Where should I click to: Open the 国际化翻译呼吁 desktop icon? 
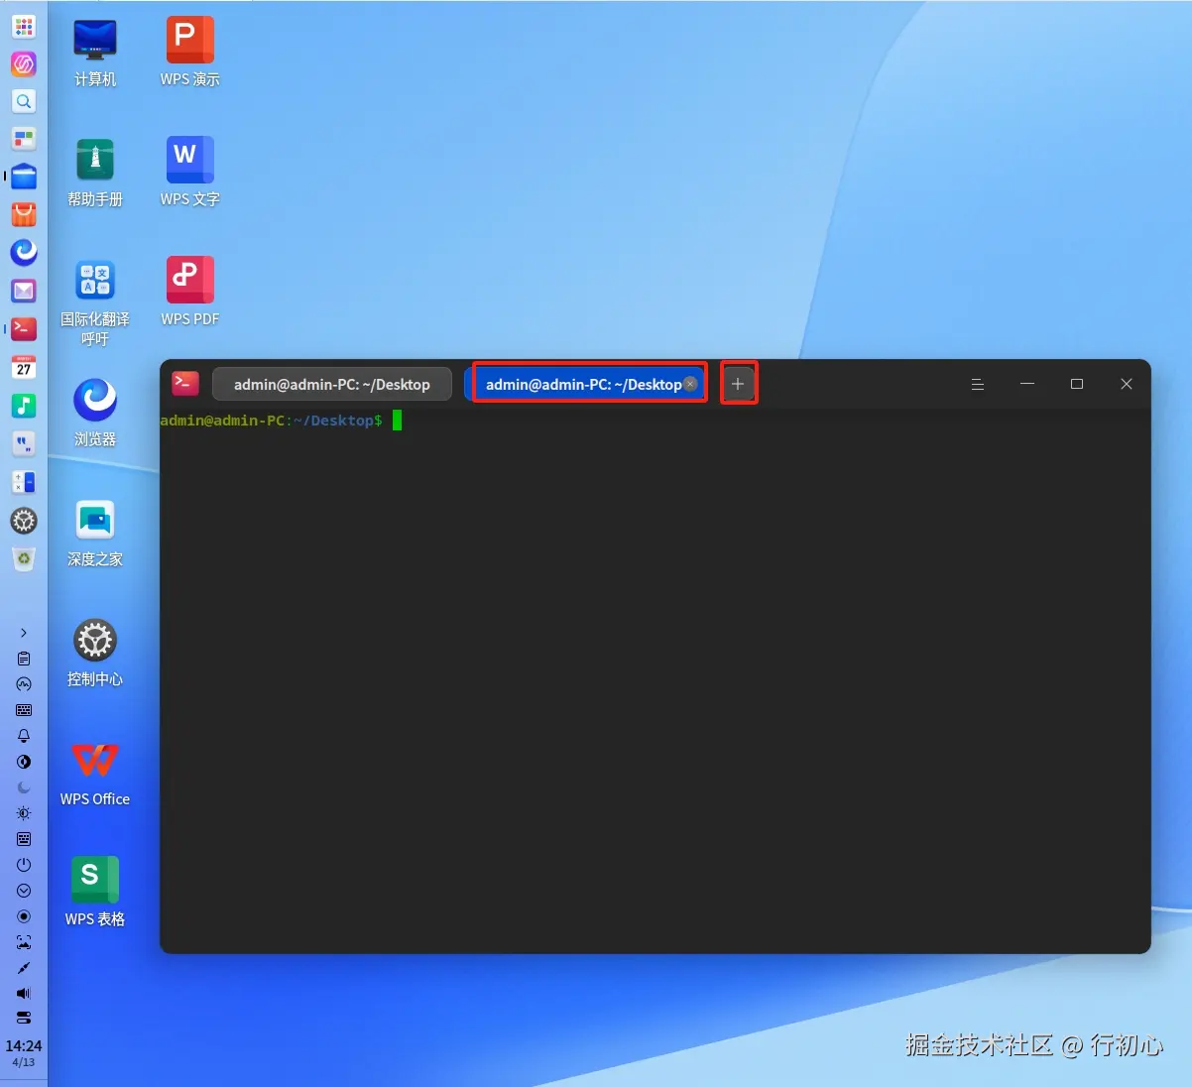(x=95, y=302)
